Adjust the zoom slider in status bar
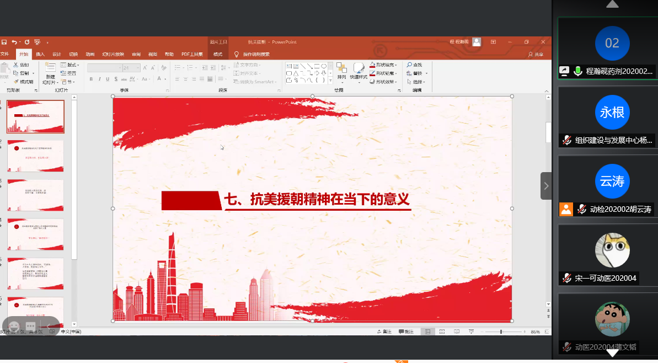Image resolution: width=658 pixels, height=363 pixels. tap(501, 332)
